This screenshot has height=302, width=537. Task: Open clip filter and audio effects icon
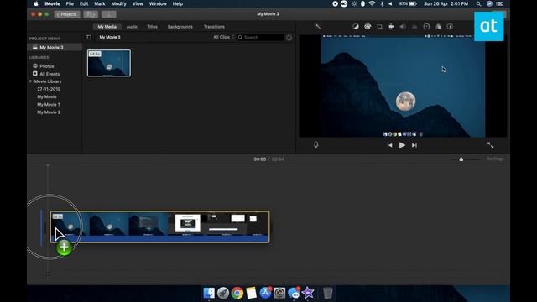click(x=438, y=26)
